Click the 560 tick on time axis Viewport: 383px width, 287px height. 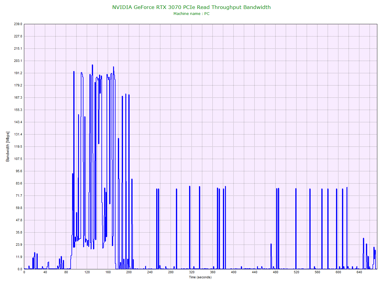[317, 272]
